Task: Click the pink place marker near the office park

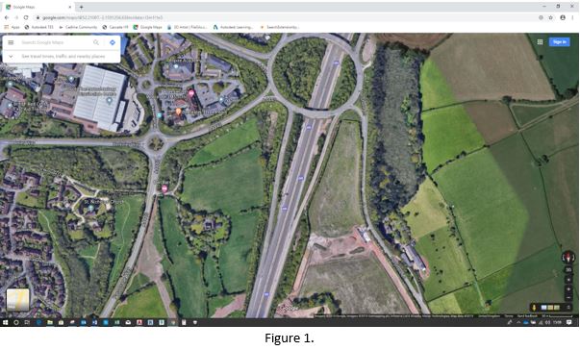Action: click(191, 93)
